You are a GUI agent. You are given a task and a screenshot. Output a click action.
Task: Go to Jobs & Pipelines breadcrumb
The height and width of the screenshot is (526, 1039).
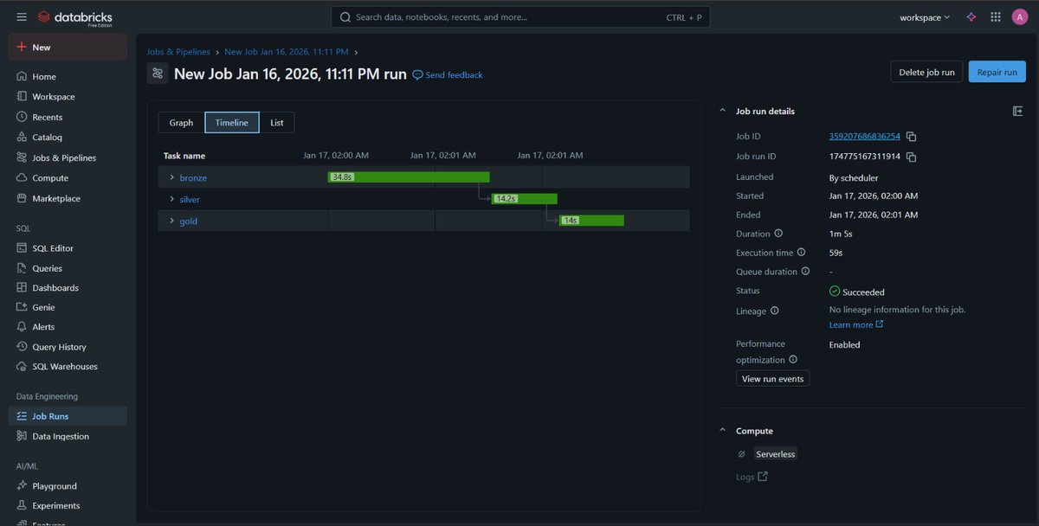pyautogui.click(x=178, y=52)
